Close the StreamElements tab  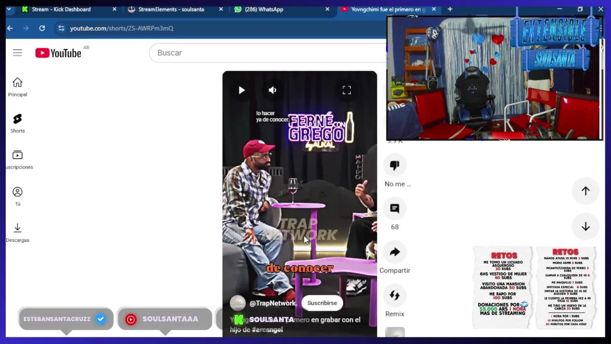click(x=221, y=9)
